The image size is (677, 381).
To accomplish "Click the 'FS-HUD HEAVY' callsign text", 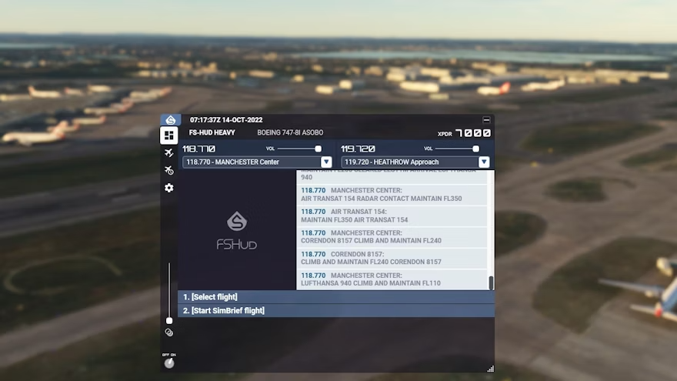I will pos(212,132).
